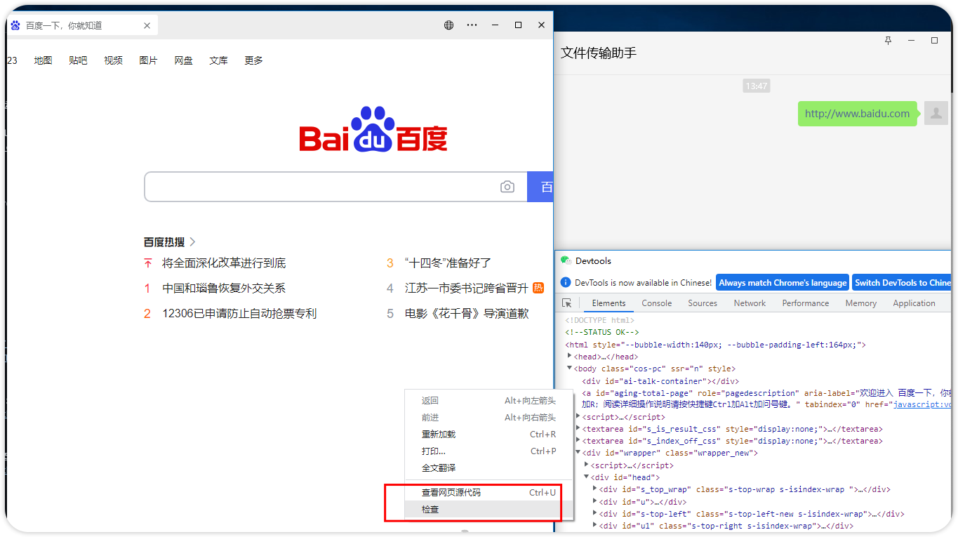This screenshot has height=537, width=958.
Task: Open hot search 中国和瑙鲁恢复外交关系
Action: click(224, 289)
